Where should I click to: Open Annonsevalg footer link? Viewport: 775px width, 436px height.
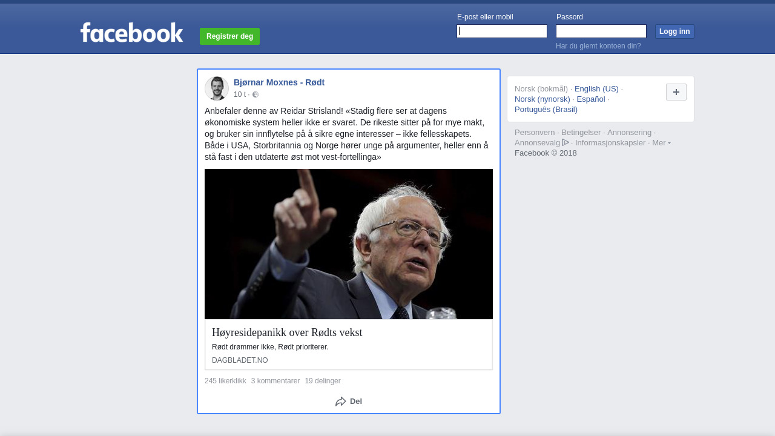[537, 143]
